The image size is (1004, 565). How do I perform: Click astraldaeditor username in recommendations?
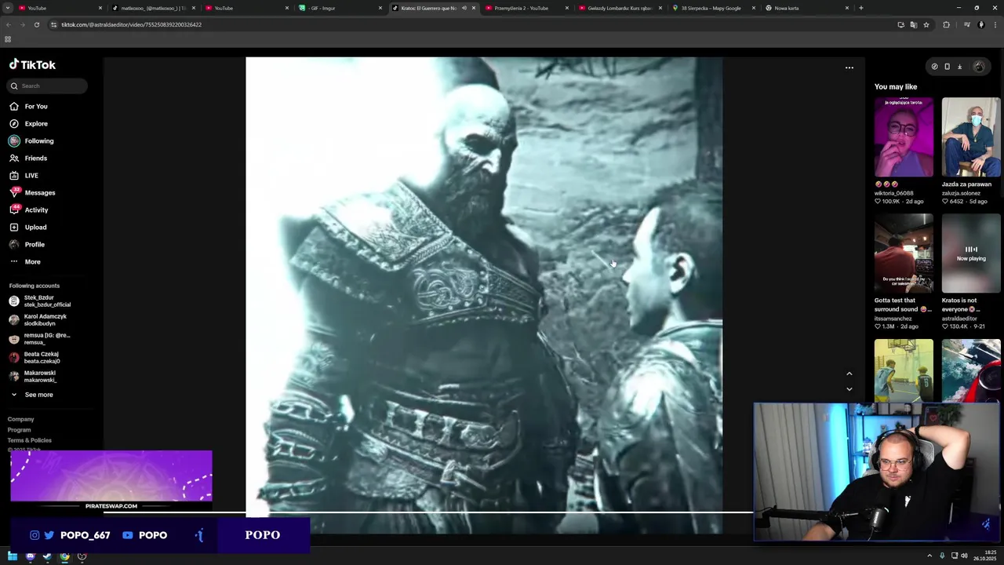click(959, 319)
